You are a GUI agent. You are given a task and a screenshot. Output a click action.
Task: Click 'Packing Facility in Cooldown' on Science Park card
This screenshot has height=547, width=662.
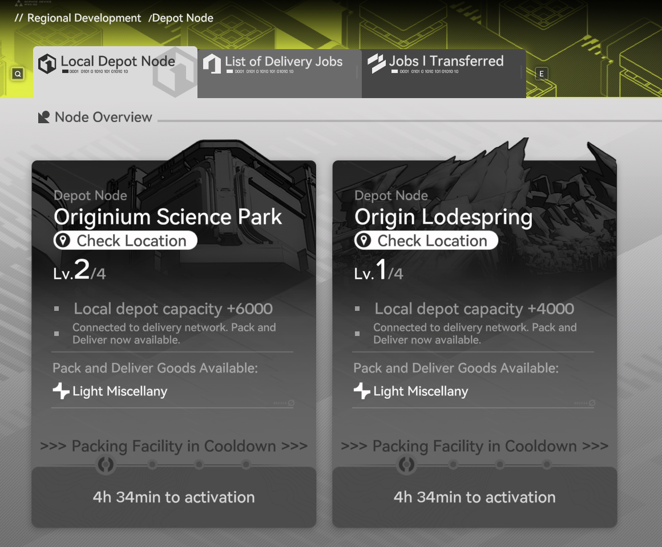[173, 446]
